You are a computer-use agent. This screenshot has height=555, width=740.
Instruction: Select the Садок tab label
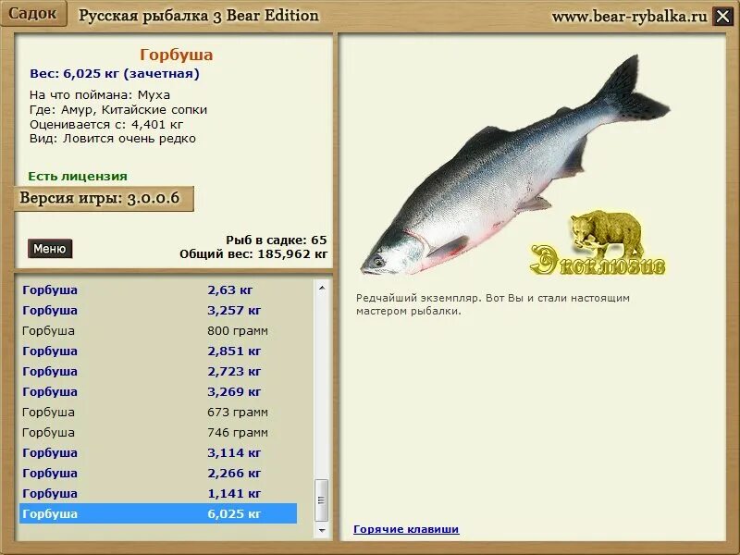coord(32,13)
